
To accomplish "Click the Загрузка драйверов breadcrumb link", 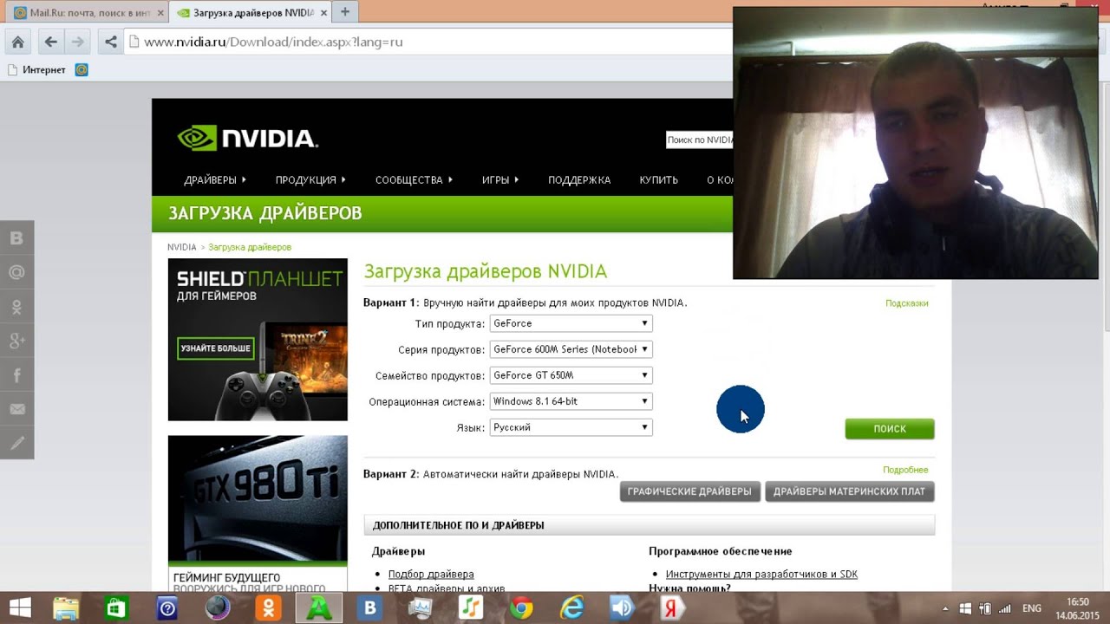I will [250, 247].
